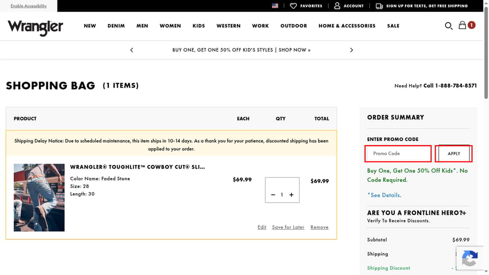This screenshot has height=275, width=489.
Task: Click the each price $69.99
Action: coord(242,180)
